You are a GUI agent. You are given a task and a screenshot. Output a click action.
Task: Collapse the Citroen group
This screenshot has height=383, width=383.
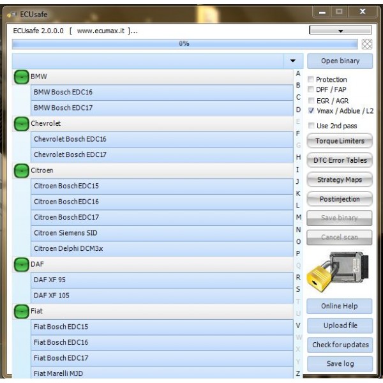tap(22, 170)
